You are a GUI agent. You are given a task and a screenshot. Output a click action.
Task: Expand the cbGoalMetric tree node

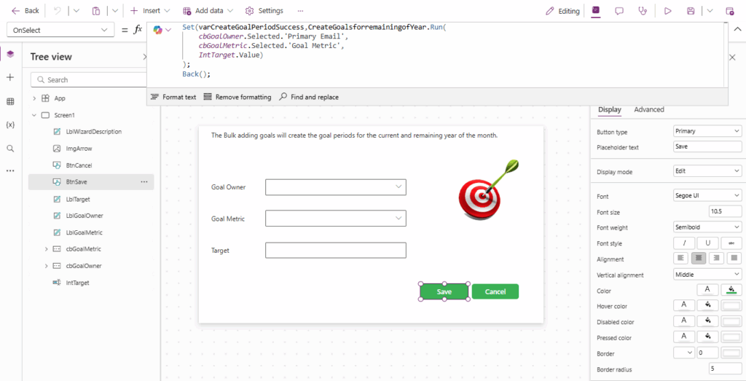[x=47, y=249]
